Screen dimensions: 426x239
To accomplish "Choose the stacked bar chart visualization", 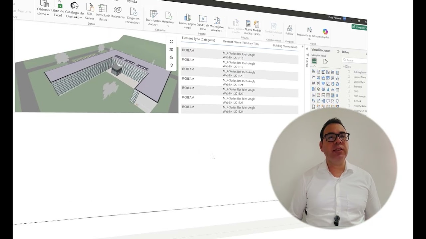I will [314, 72].
